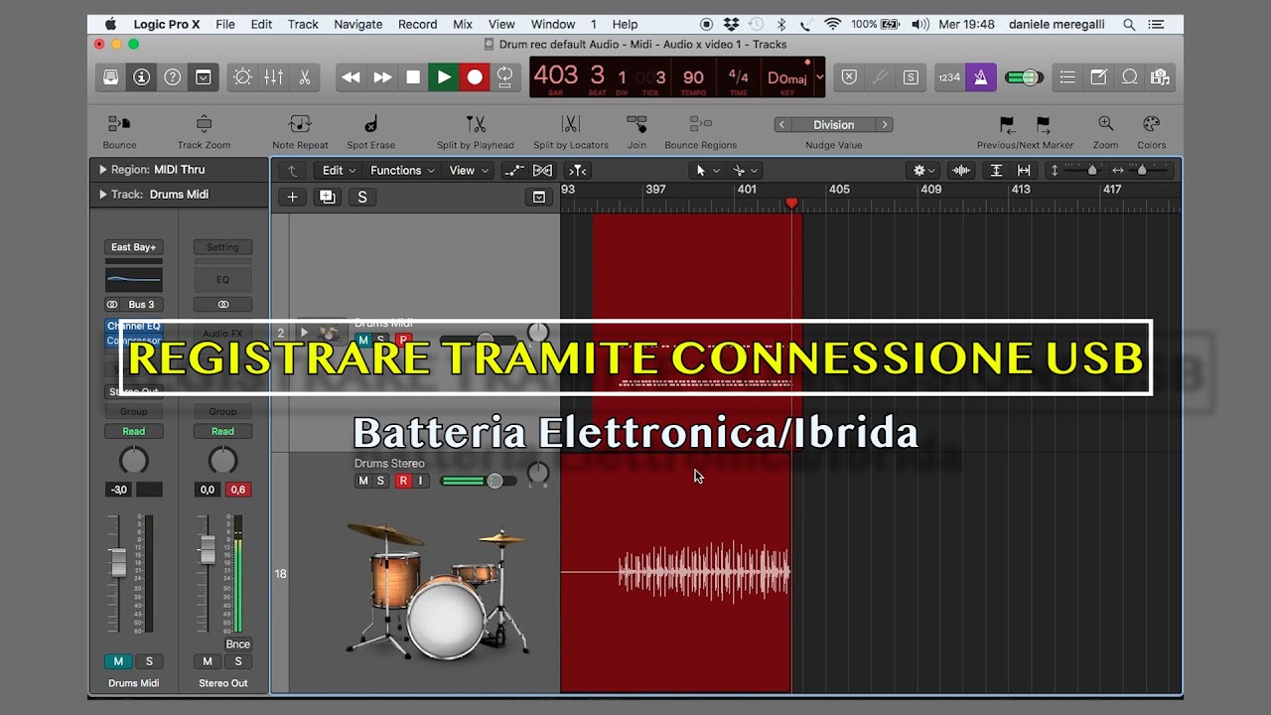Solo the Stereo Out channel strip
Image resolution: width=1271 pixels, height=715 pixels.
coord(238,661)
